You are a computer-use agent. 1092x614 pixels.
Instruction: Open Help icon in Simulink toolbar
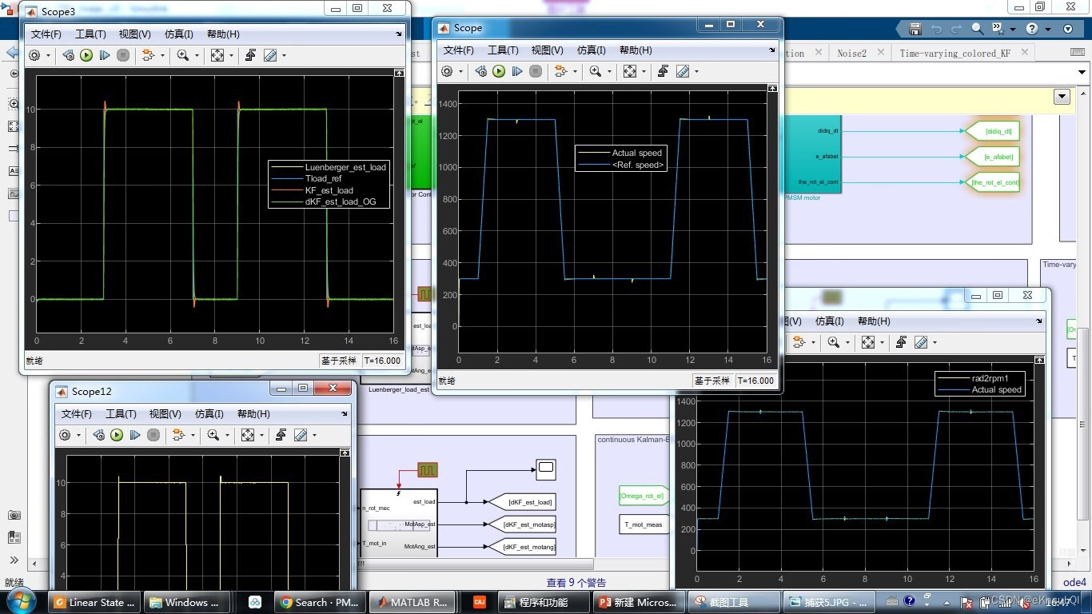point(1032,29)
